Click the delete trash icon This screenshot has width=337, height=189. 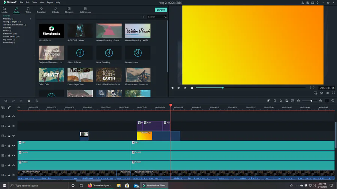pyautogui.click(x=21, y=101)
